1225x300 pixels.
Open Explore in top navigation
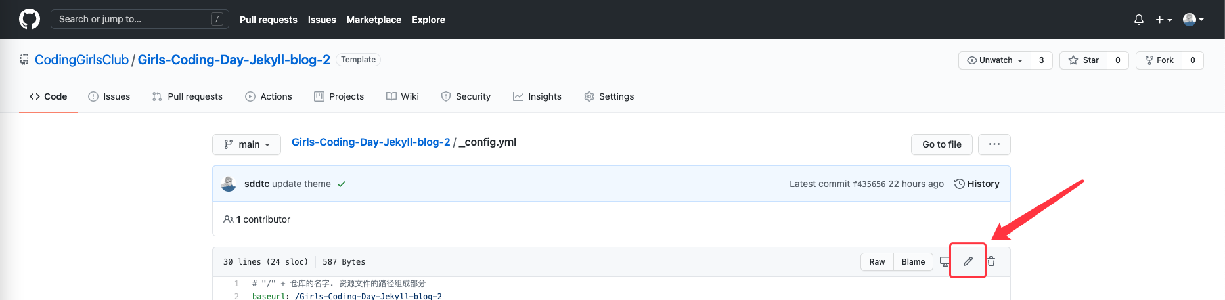click(428, 20)
